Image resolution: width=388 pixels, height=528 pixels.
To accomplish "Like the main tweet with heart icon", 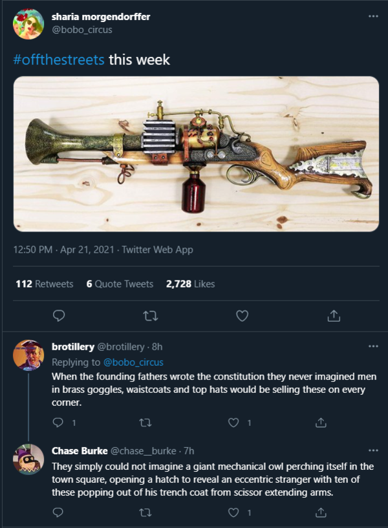I will tap(242, 315).
